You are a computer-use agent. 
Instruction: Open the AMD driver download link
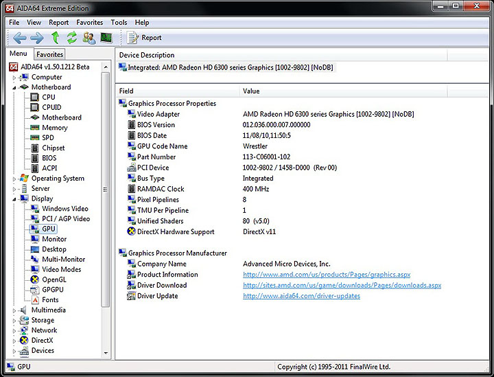click(x=342, y=285)
